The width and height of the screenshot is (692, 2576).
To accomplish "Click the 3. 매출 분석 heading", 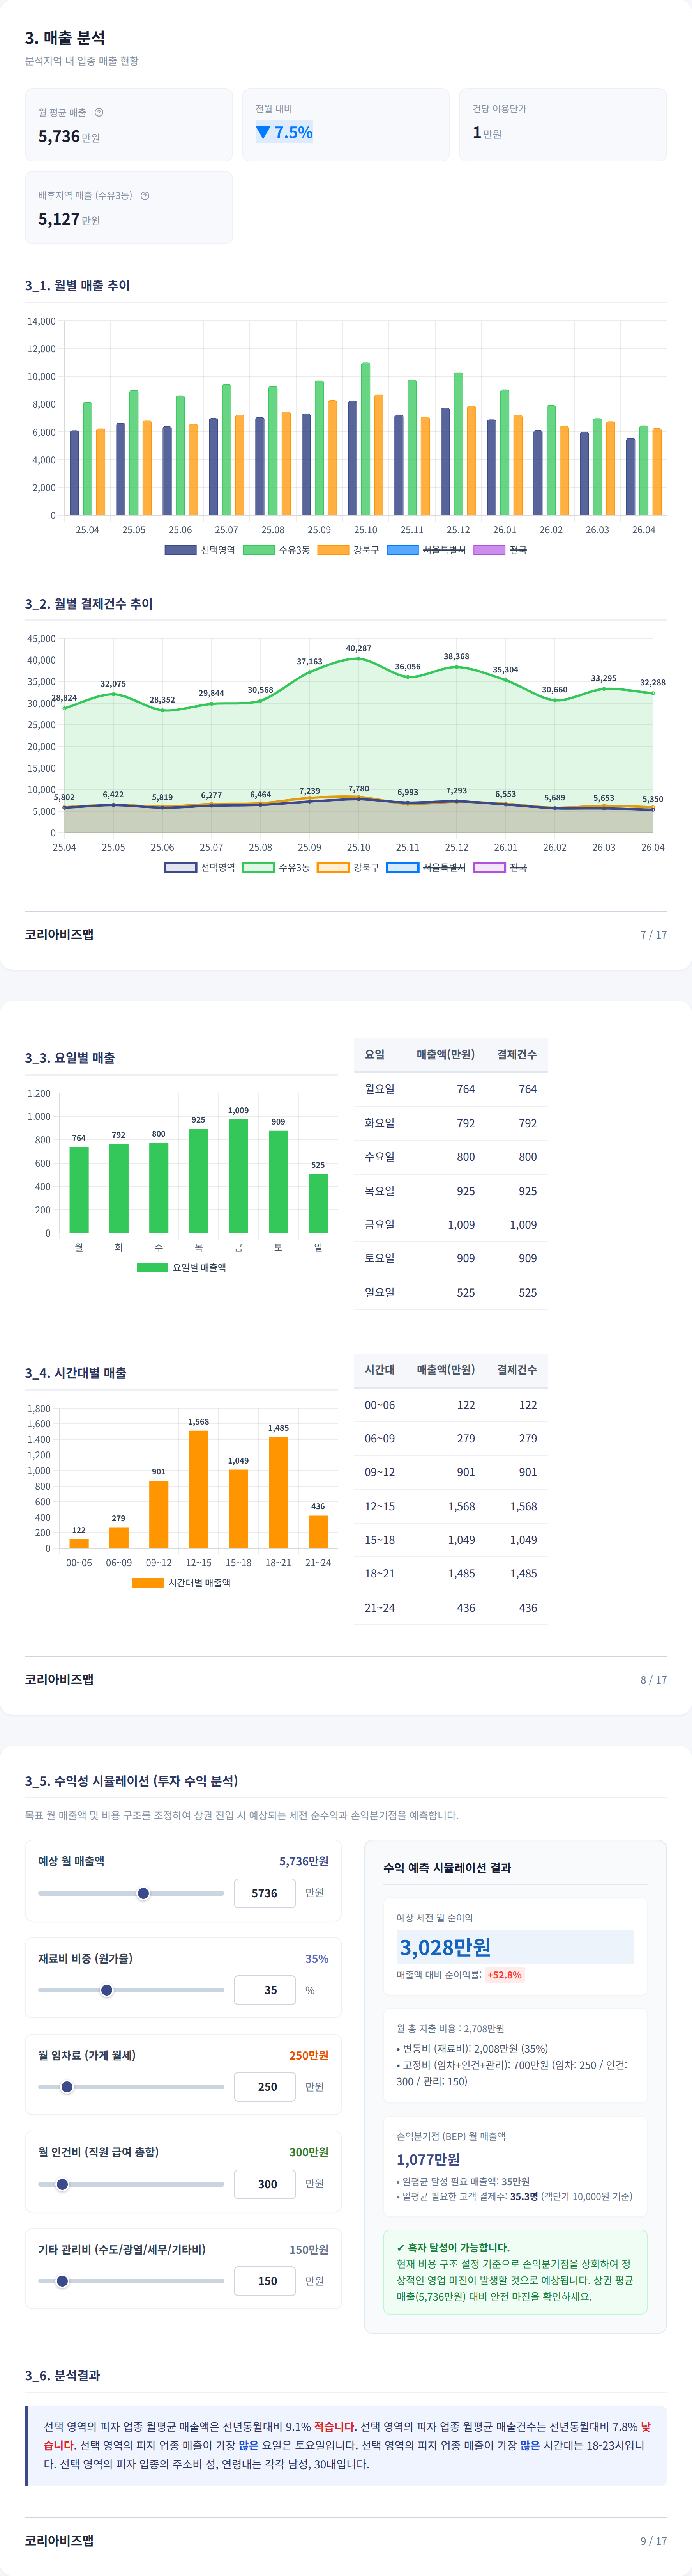I will (x=65, y=37).
